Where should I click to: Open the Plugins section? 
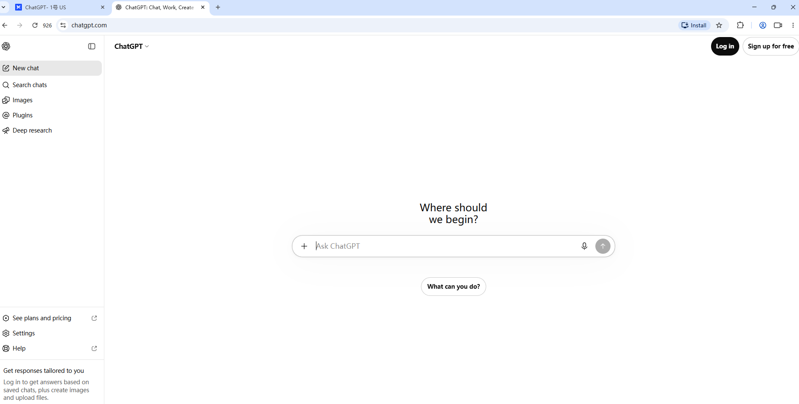click(x=51, y=115)
